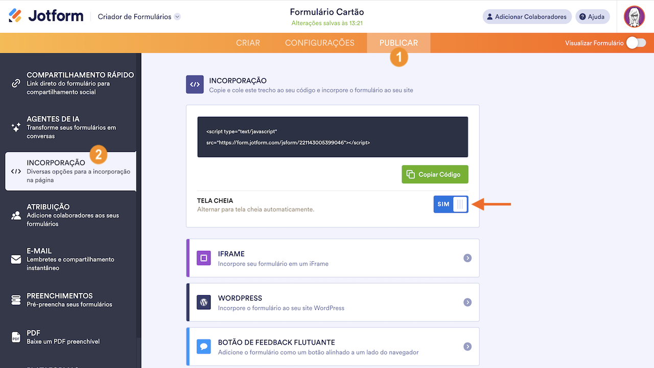Switch to the CONFIGURAÇÕES tab

(319, 43)
